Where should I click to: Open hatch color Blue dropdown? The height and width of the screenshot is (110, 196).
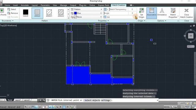point(101,13)
